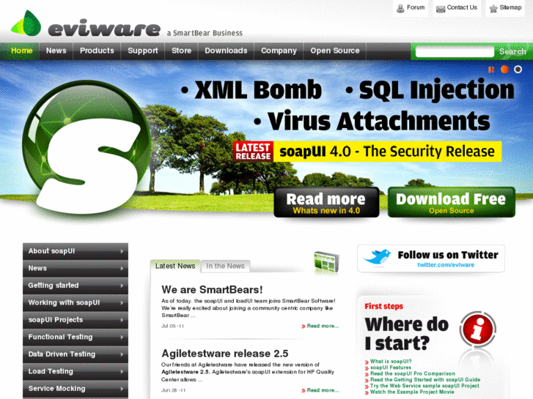
Task: Click the green newspaper icon
Action: pyautogui.click(x=326, y=261)
